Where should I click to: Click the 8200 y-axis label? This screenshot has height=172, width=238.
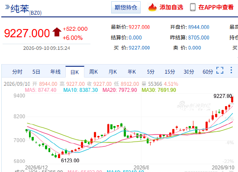tap(19, 117)
